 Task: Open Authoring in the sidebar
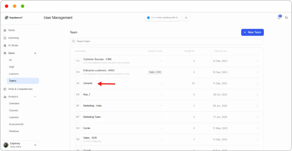click(13, 38)
